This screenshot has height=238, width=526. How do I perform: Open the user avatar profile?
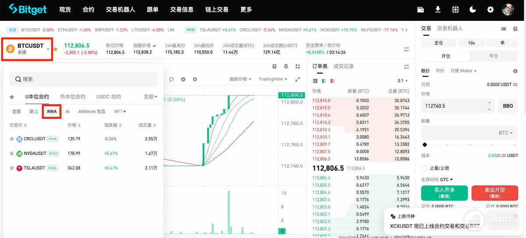[508, 9]
